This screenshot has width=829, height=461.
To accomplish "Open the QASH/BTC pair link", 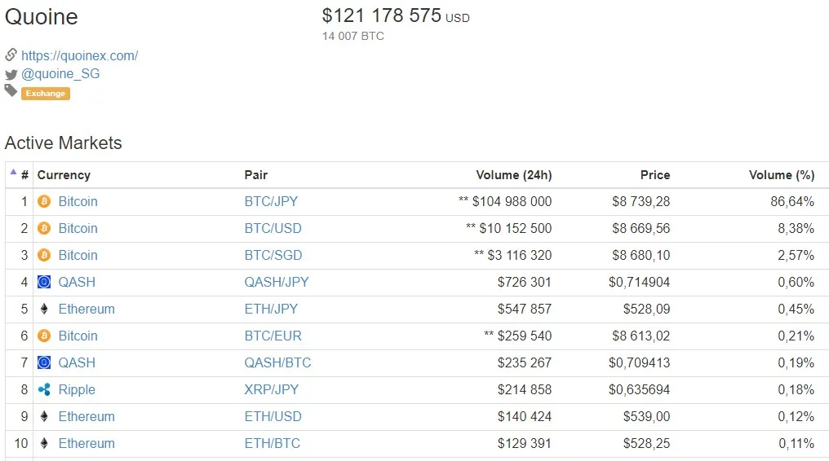I will coord(277,363).
